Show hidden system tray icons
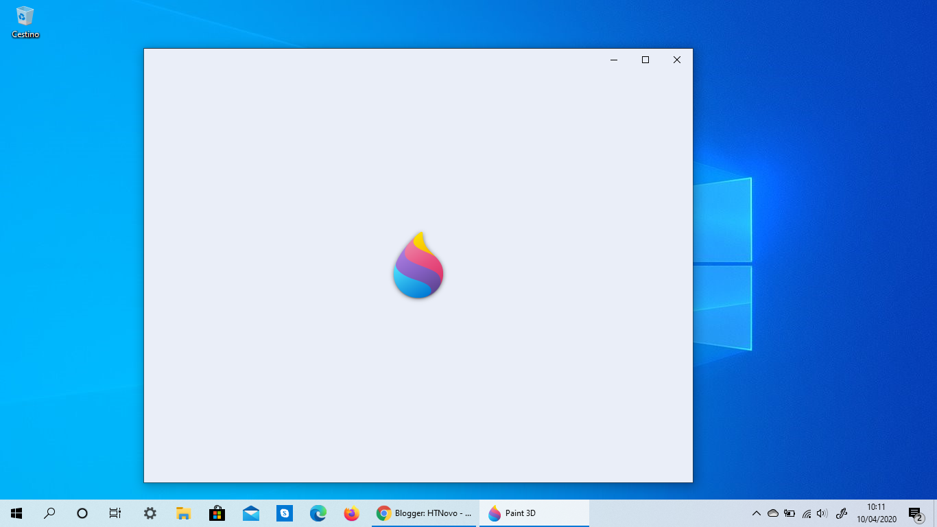 757,513
